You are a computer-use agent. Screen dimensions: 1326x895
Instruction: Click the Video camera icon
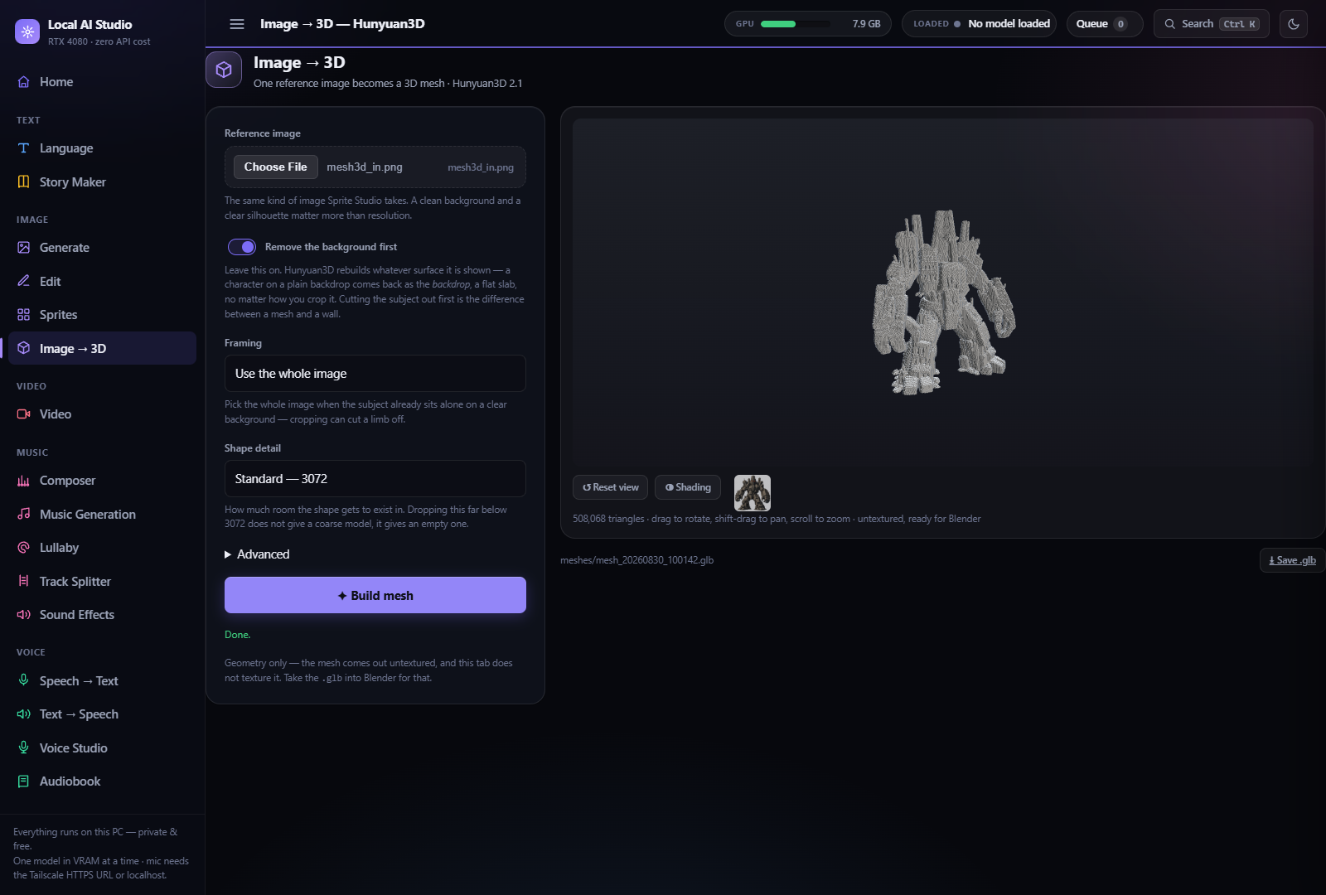[23, 414]
